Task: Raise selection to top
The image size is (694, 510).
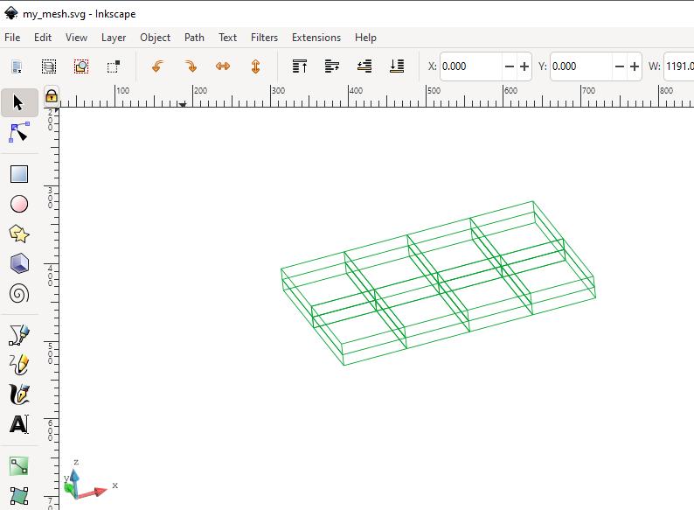Action: (300, 66)
